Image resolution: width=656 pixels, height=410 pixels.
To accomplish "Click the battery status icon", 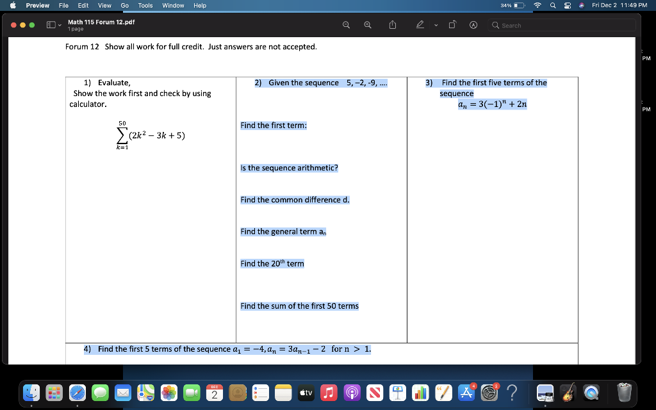I will (x=512, y=5).
